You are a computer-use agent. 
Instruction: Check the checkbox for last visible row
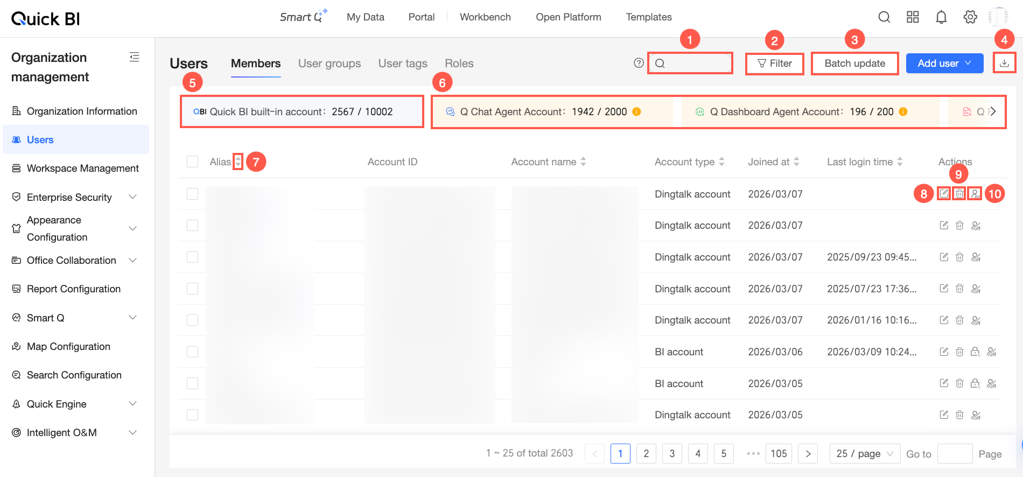click(192, 415)
